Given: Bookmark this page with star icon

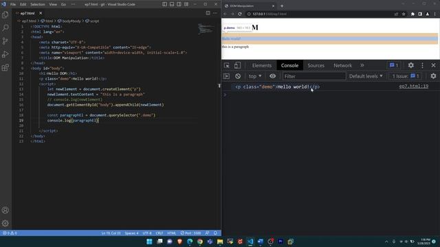Looking at the screenshot, I should point(404,14).
